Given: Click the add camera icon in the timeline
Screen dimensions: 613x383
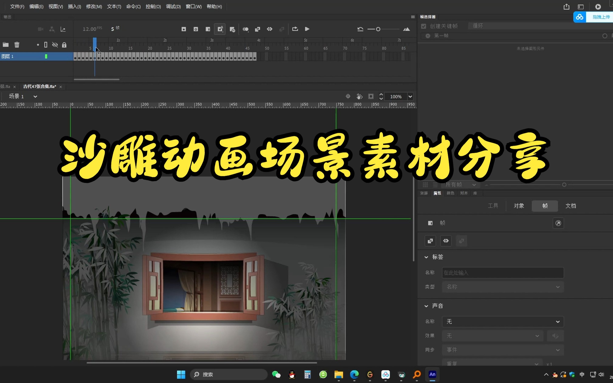Looking at the screenshot, I should (40, 29).
